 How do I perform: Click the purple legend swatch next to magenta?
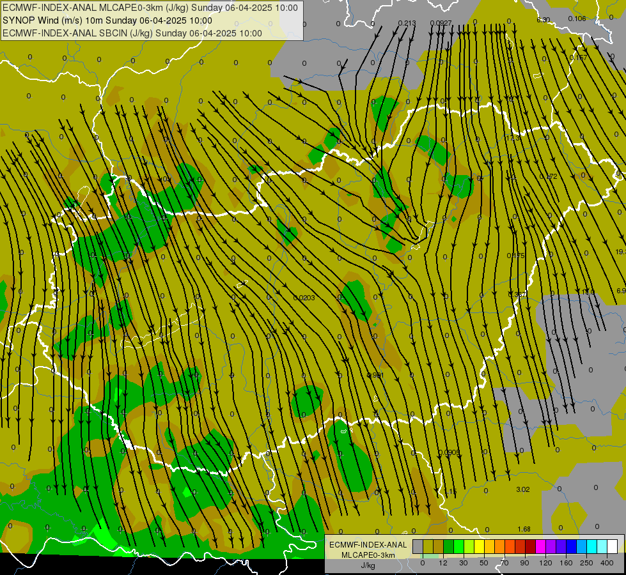point(551,546)
